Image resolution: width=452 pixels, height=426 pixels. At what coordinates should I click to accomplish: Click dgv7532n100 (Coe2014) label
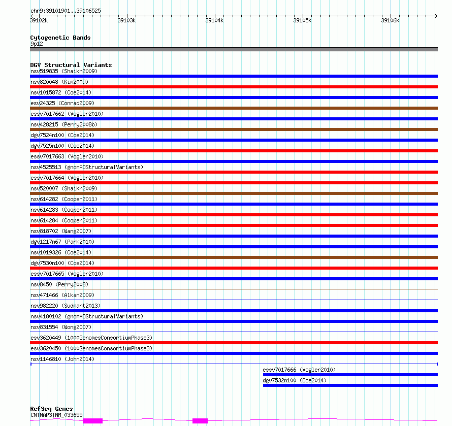pos(295,380)
